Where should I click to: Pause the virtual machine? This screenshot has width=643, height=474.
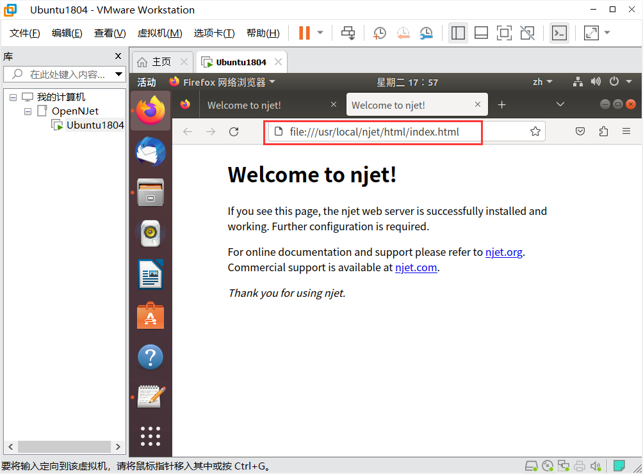point(304,33)
